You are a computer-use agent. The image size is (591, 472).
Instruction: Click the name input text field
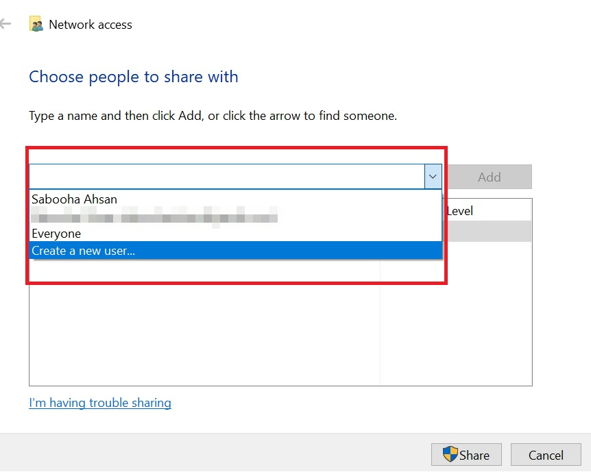(226, 176)
